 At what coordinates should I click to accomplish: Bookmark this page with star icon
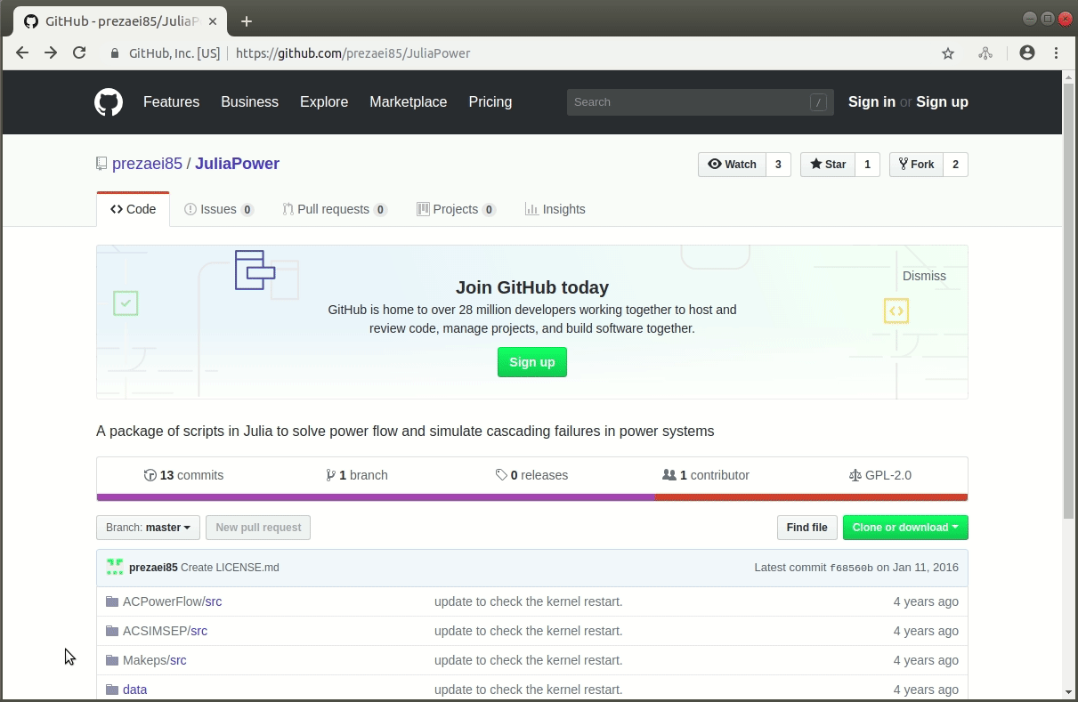948,53
